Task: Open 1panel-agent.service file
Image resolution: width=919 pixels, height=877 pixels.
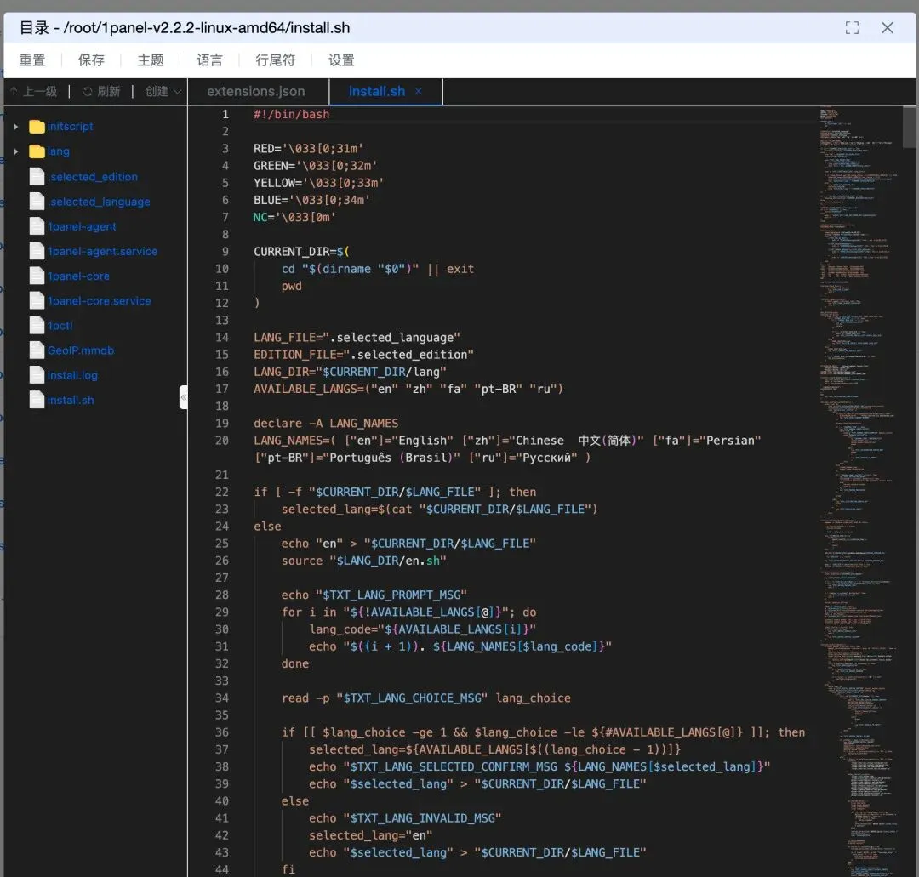Action: (x=103, y=251)
